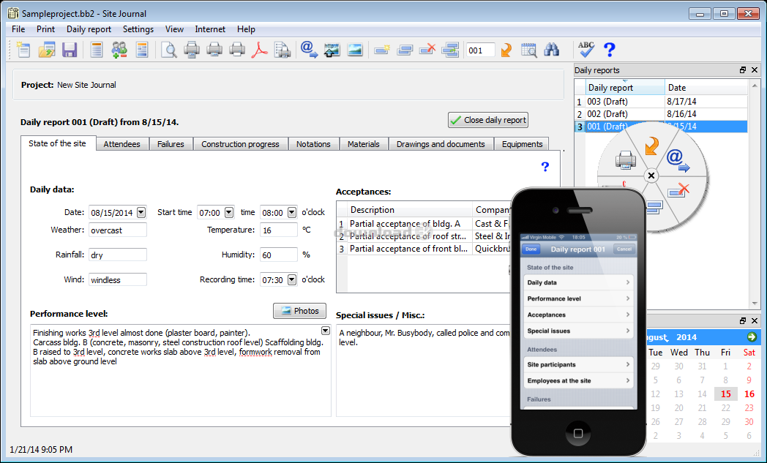Click the Photos button

299,311
